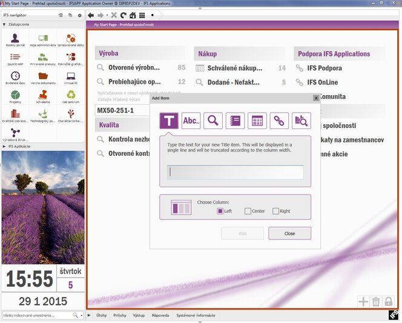Collapse the Zástupcovia section

(4, 25)
